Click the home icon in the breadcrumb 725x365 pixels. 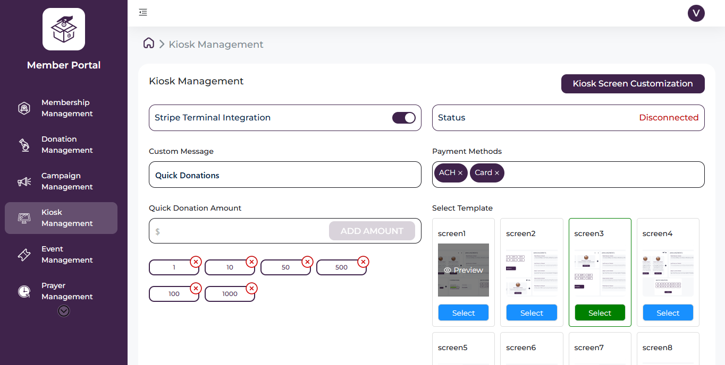pyautogui.click(x=148, y=43)
